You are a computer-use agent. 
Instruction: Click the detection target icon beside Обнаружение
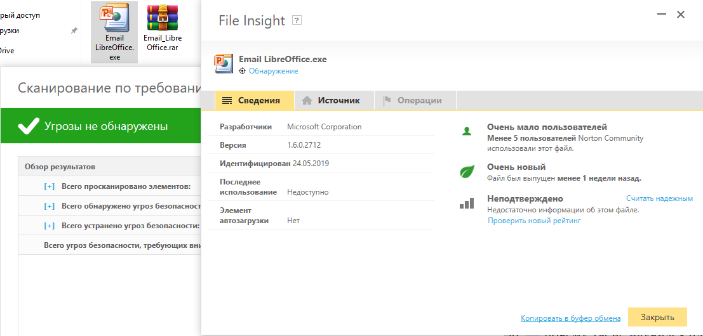click(x=243, y=71)
